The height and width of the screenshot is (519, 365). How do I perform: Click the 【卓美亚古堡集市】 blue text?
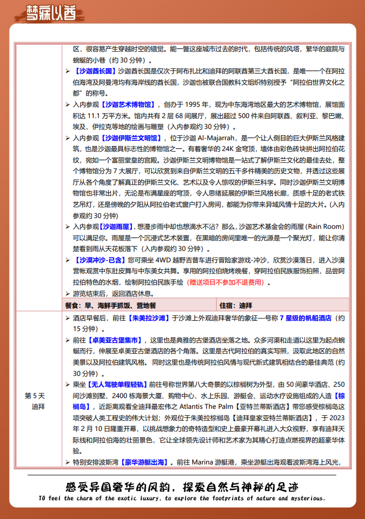115,340
